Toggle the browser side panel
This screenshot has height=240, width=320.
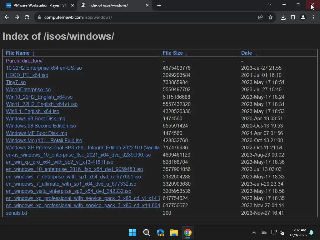(x=293, y=17)
